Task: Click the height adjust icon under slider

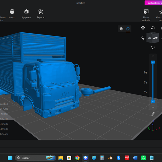Action: [153, 114]
